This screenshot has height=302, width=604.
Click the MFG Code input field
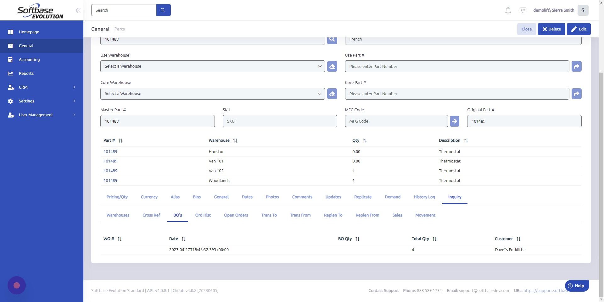pyautogui.click(x=396, y=121)
